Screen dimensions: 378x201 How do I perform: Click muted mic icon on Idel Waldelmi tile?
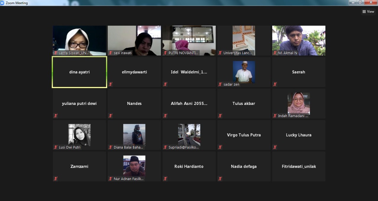(x=165, y=84)
